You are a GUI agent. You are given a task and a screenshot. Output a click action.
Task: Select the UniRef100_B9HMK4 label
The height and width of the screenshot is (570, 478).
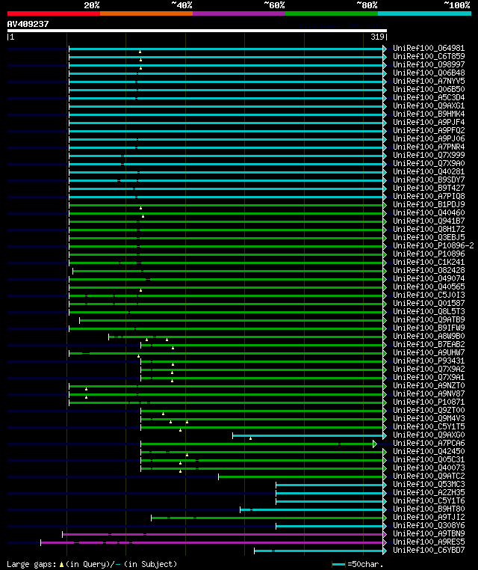[429, 114]
